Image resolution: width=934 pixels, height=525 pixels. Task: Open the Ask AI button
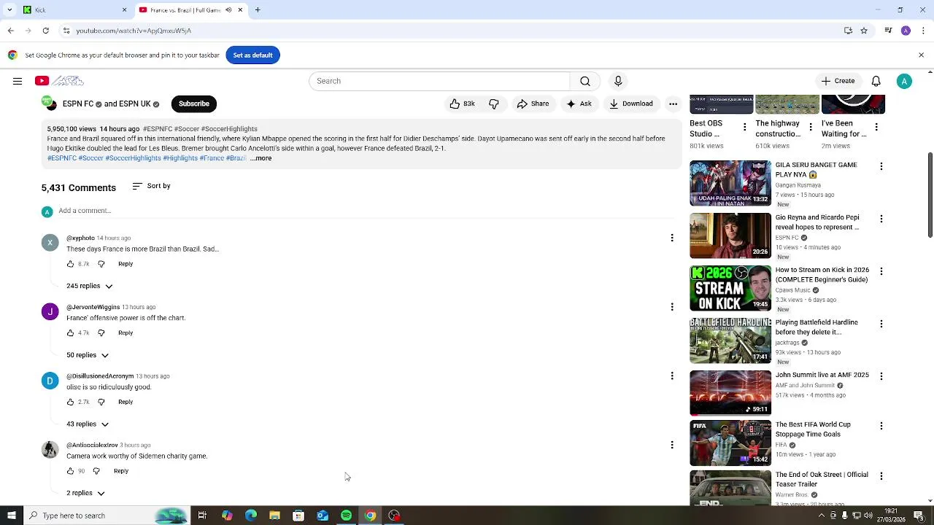click(x=579, y=104)
